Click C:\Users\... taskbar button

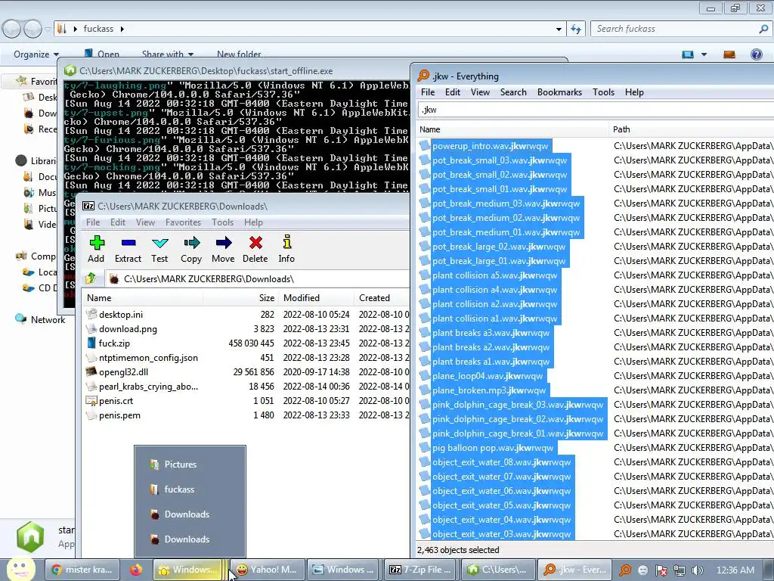(x=497, y=570)
